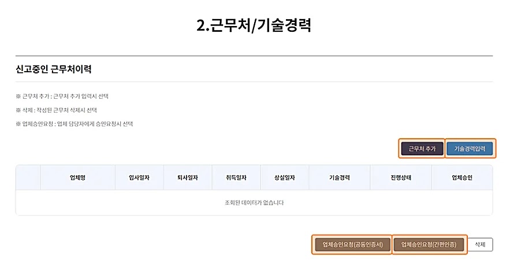
Task: Click the 업체승인요청 instruction note line
Action: click(x=74, y=124)
